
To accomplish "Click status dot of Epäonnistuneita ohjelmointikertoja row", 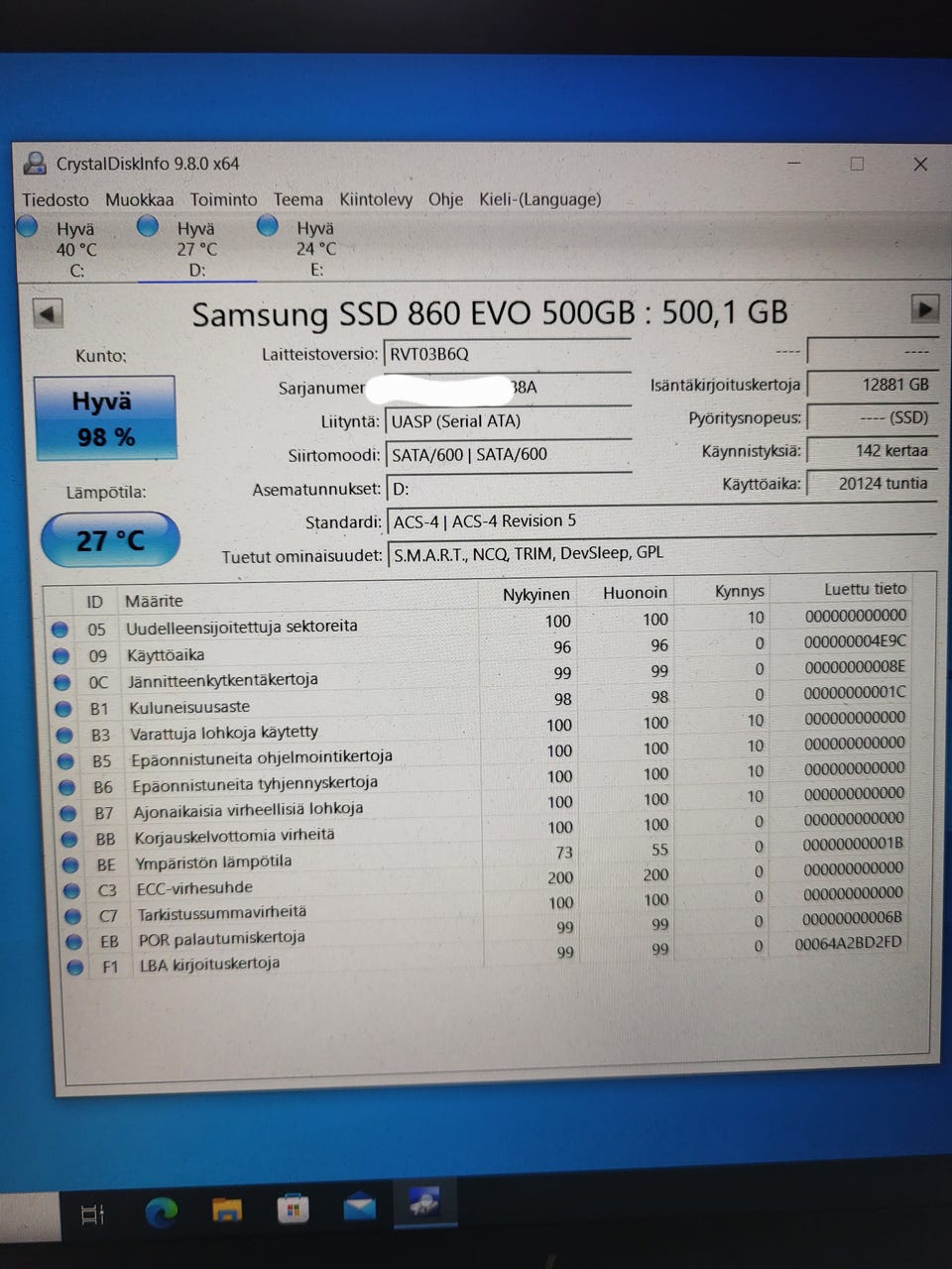I will click(65, 761).
